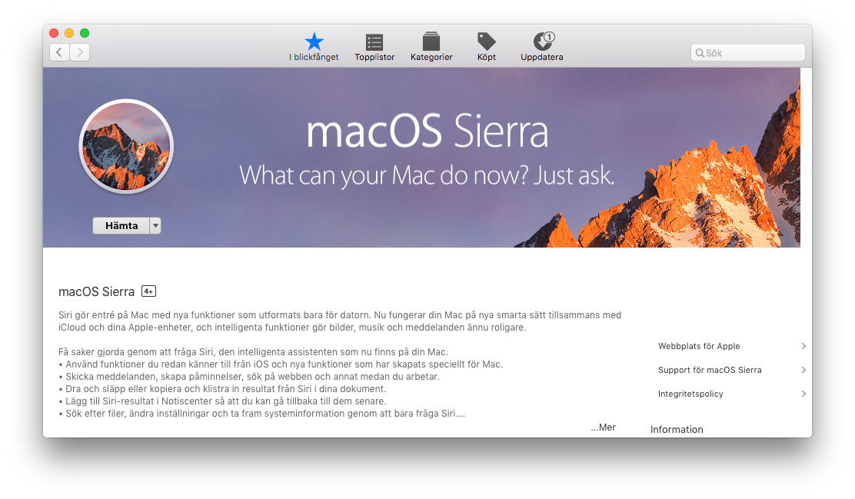Open the Topplistor list icon

pos(374,42)
